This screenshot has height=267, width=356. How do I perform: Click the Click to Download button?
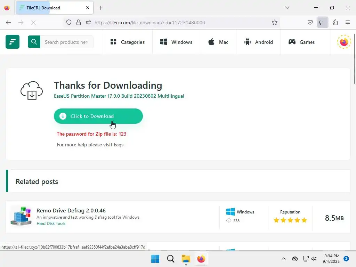coord(98,116)
